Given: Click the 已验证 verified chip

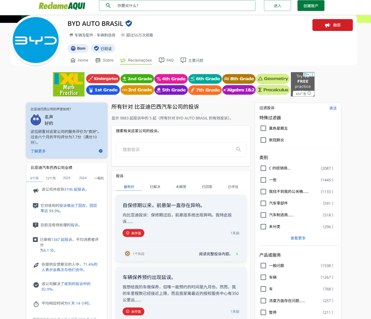Looking at the screenshot, I should point(103,48).
